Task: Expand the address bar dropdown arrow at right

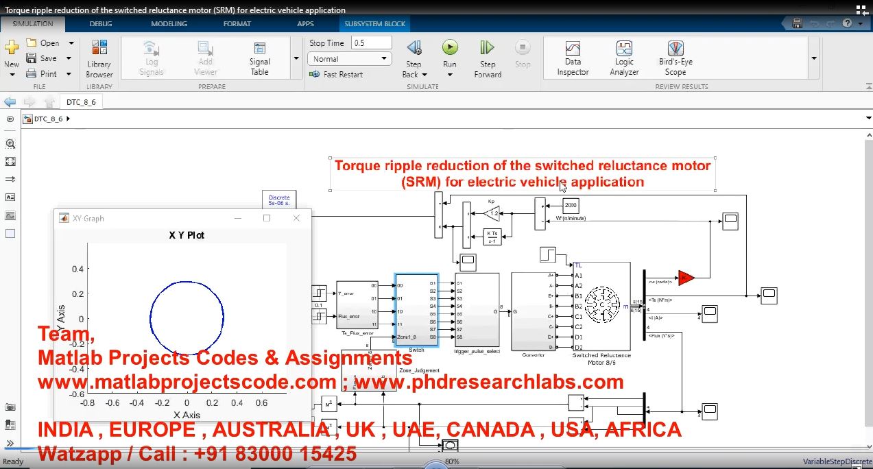Action: (x=868, y=119)
